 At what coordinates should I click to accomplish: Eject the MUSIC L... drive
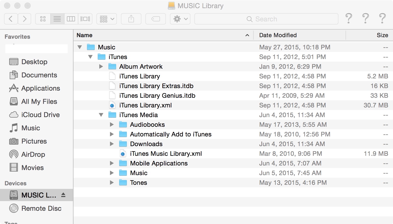tap(63, 195)
